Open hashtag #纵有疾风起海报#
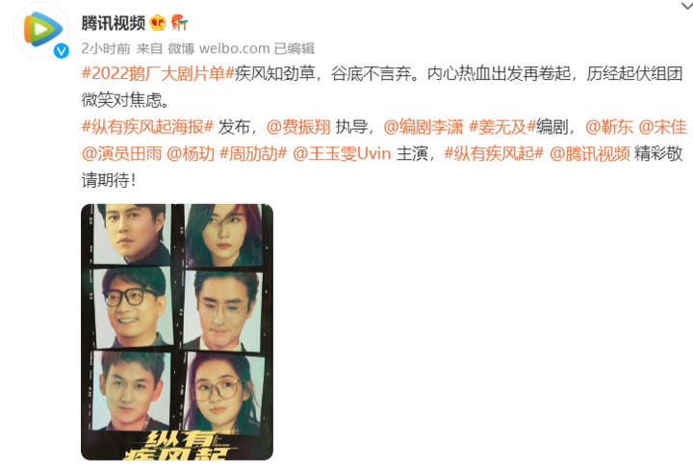The height and width of the screenshot is (471, 693). click(x=147, y=127)
